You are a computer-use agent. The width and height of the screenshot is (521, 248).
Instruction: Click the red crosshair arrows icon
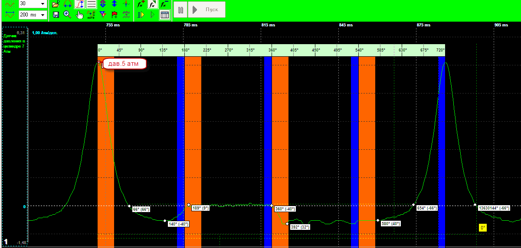click(126, 4)
